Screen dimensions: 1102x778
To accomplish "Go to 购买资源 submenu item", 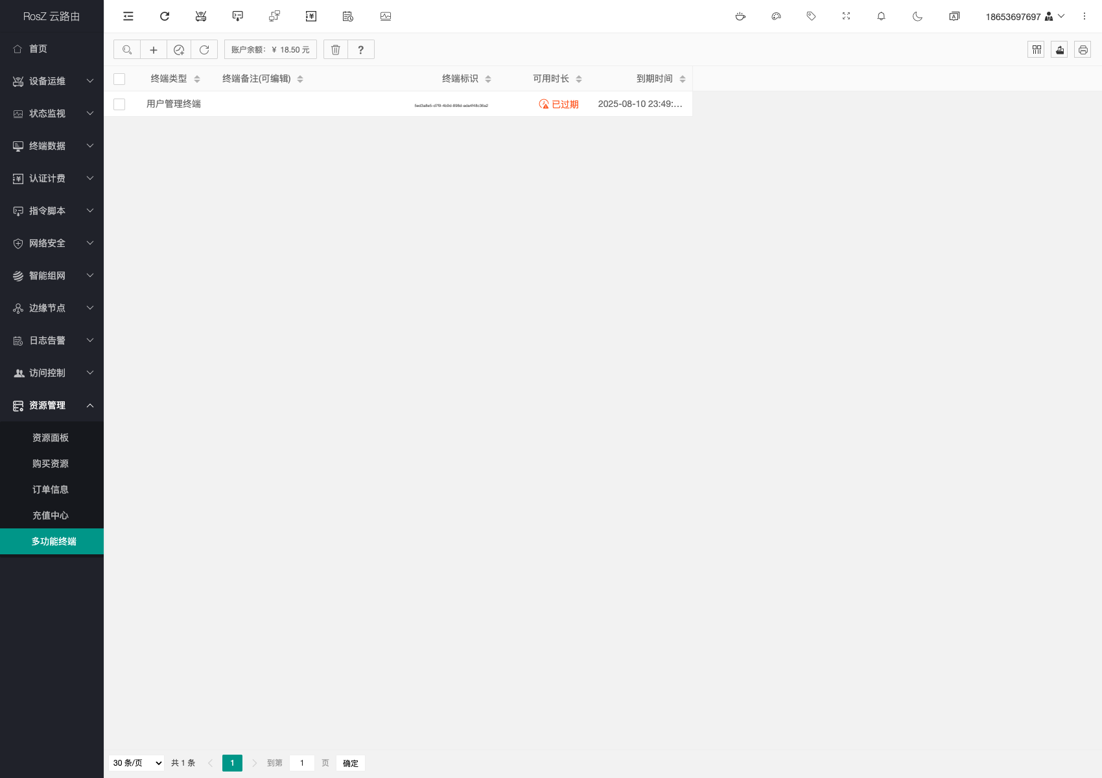I will click(x=51, y=464).
